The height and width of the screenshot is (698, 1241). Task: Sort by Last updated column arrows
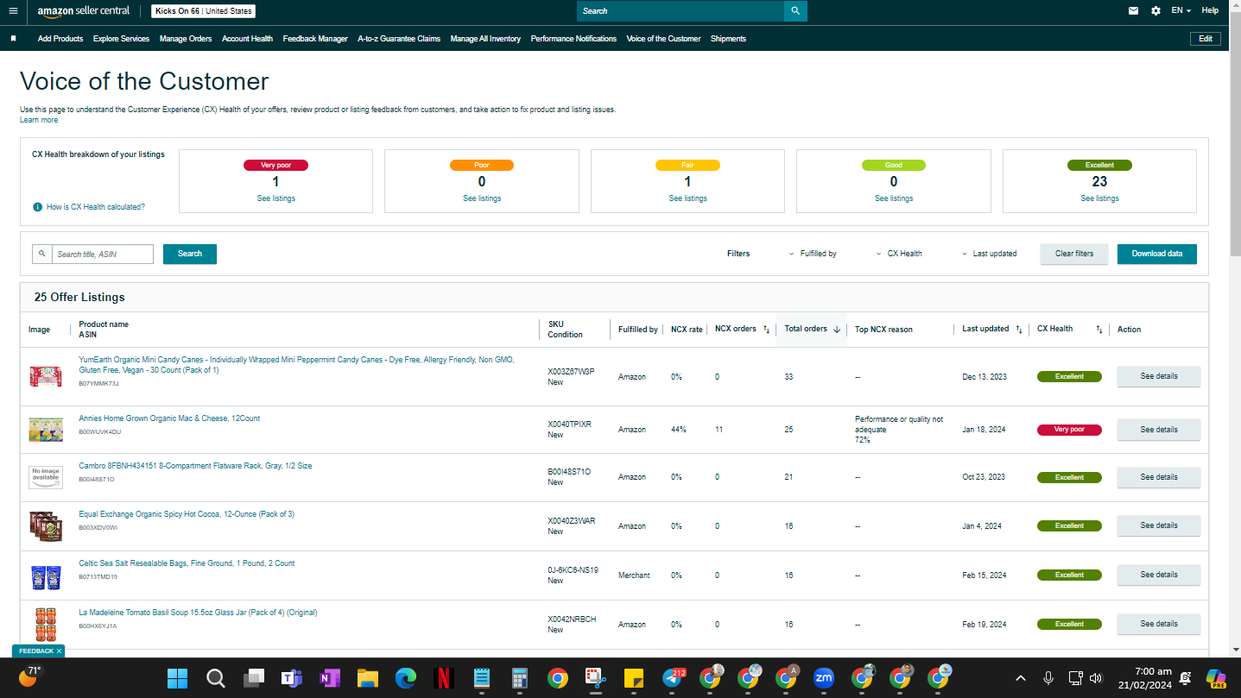tap(1019, 329)
